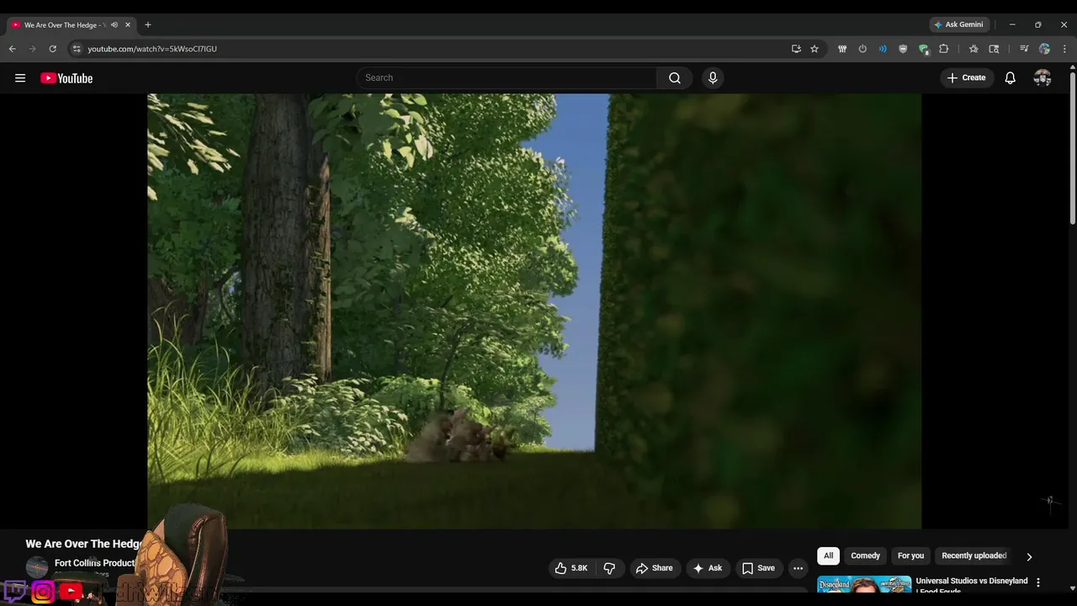Screen dimensions: 1077x606
Task: Select the All filter chip
Action: pyautogui.click(x=828, y=555)
